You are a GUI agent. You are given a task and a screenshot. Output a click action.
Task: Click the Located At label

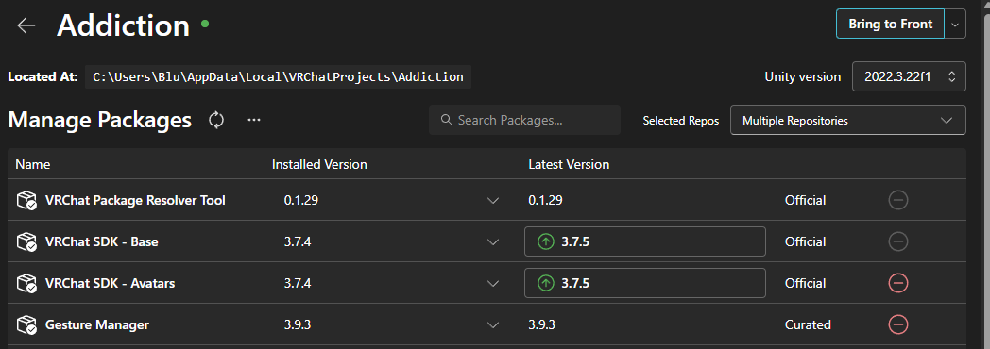(43, 76)
